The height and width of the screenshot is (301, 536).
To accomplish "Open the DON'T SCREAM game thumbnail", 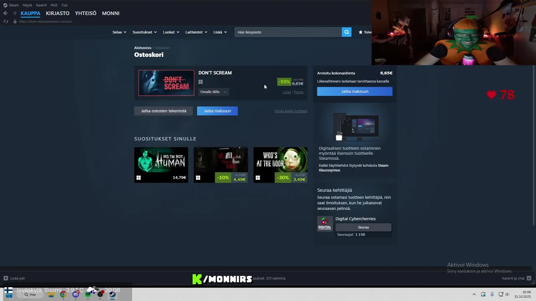I will (166, 83).
